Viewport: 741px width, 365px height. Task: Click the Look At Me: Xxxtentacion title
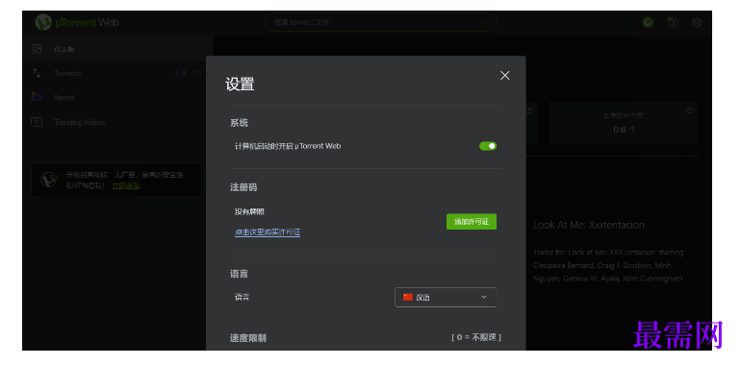[588, 225]
